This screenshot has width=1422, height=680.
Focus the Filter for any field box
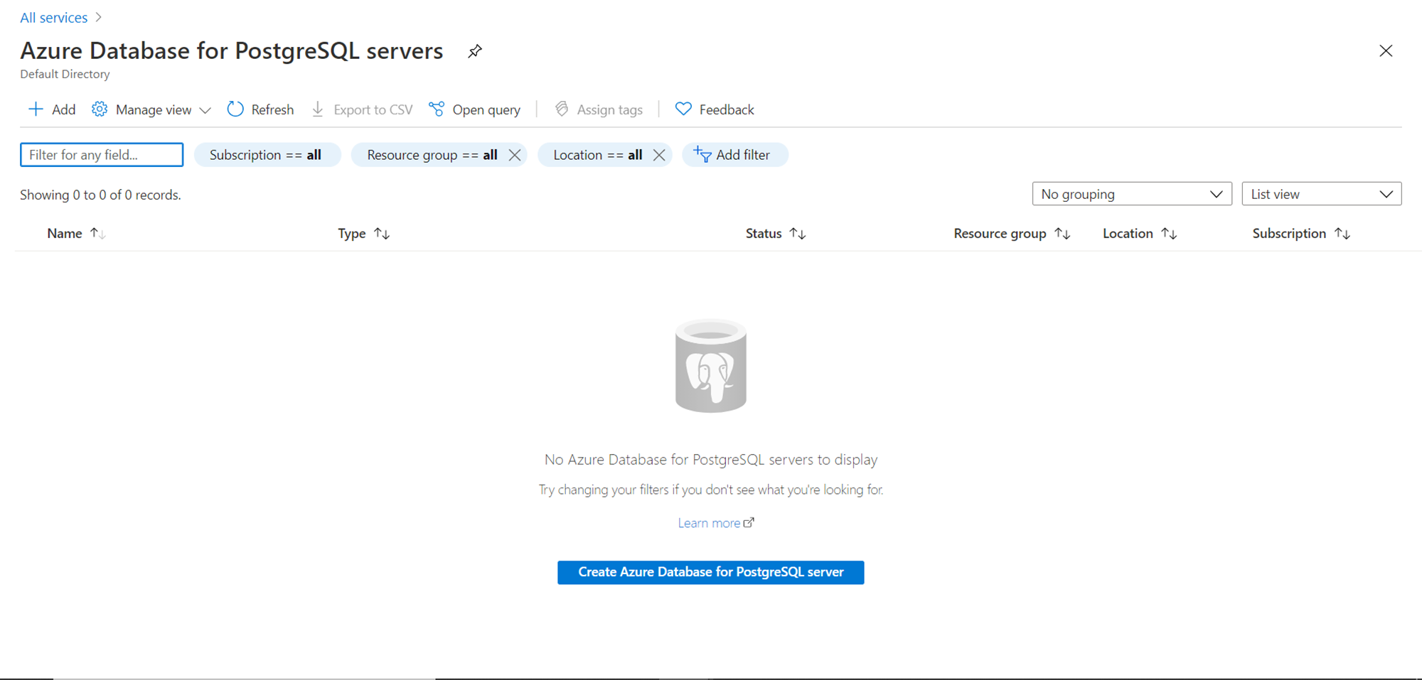pyautogui.click(x=102, y=155)
